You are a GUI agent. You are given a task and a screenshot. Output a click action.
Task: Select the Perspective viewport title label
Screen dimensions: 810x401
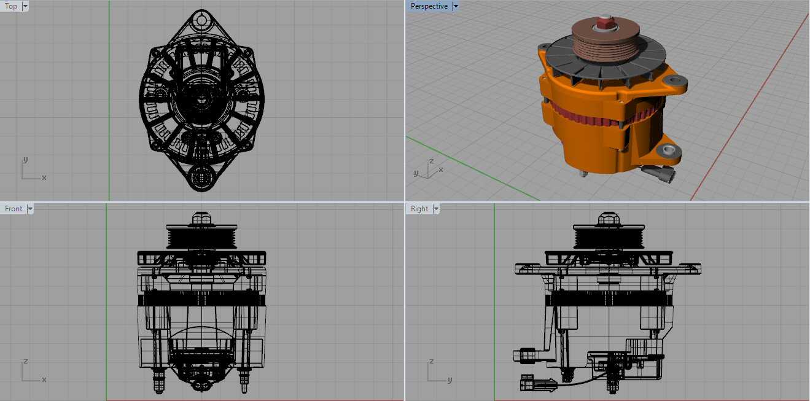pyautogui.click(x=429, y=6)
